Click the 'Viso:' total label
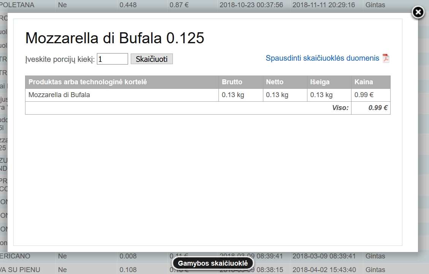Viewport: 429px width, 274px height. coord(340,108)
